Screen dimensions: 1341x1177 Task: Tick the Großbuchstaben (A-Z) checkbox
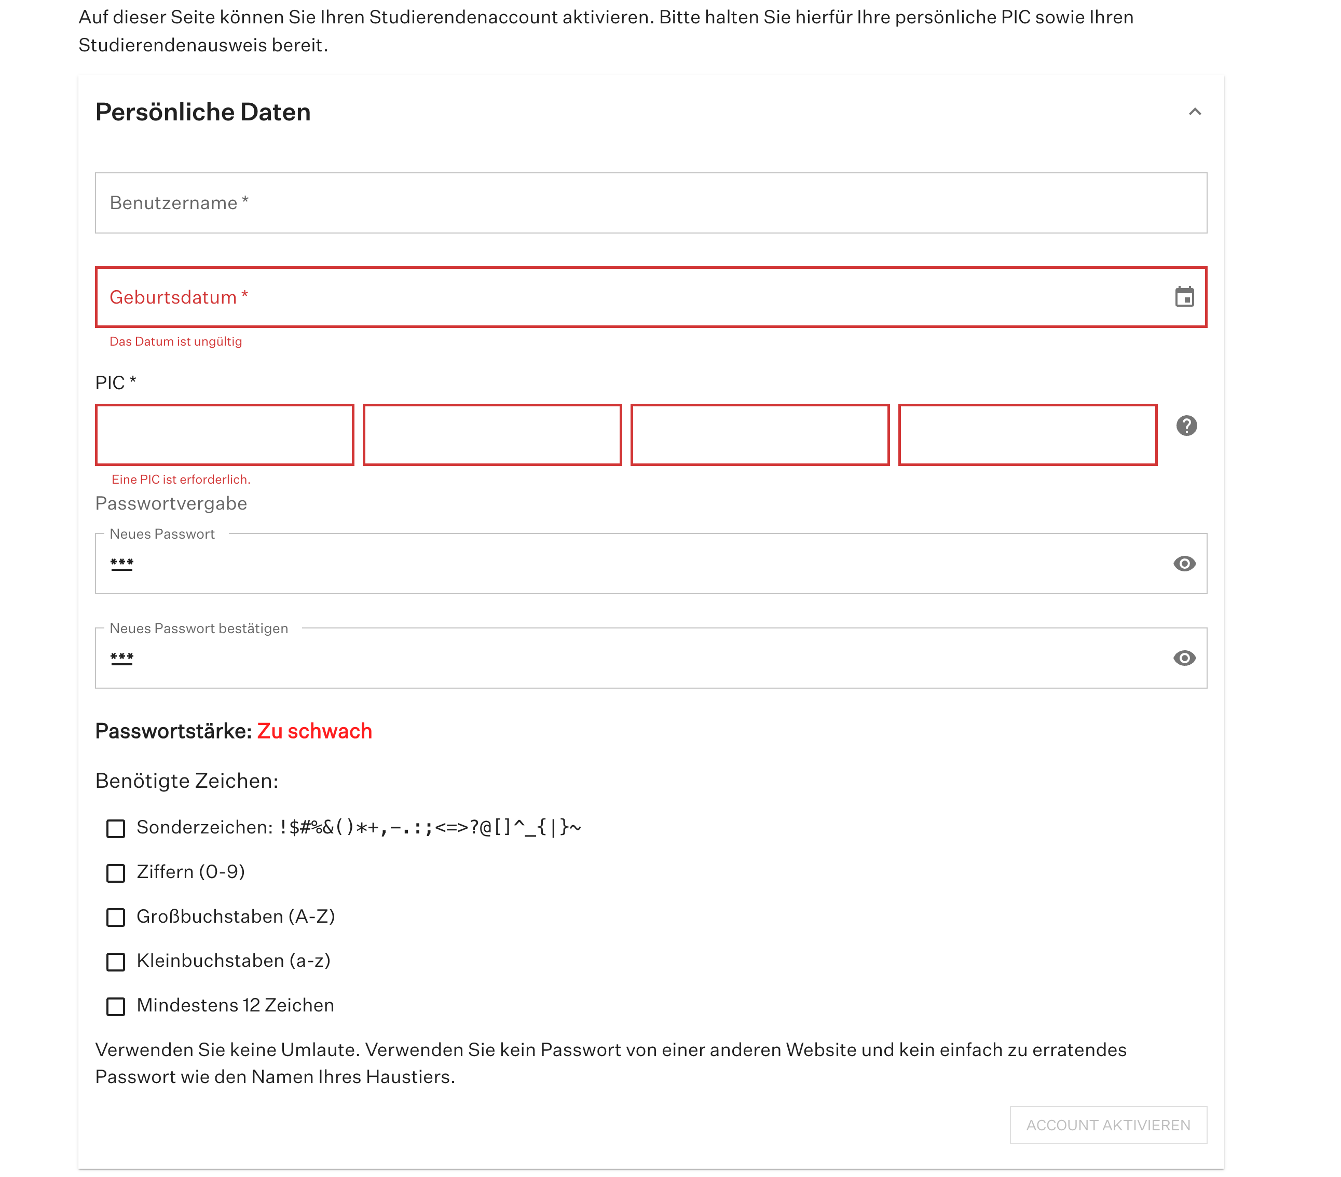[x=115, y=917]
